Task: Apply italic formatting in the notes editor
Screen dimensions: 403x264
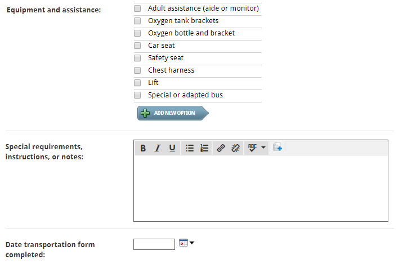Action: coord(157,148)
